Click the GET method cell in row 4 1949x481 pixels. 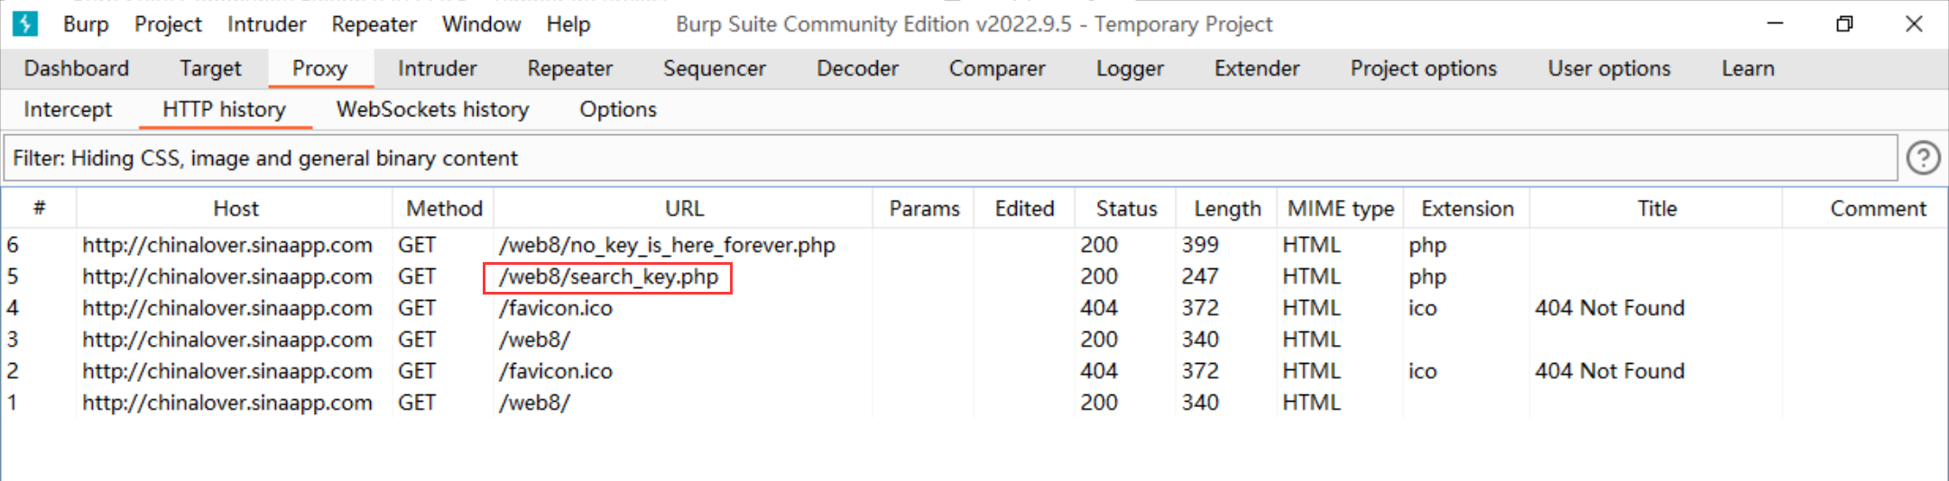pos(417,308)
